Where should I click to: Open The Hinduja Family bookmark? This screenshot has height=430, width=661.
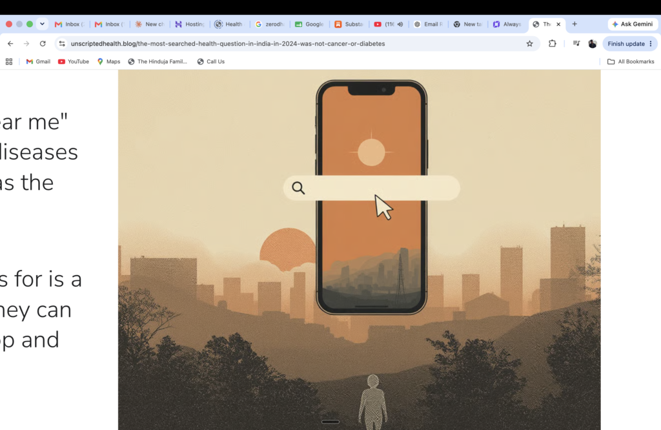pos(158,61)
